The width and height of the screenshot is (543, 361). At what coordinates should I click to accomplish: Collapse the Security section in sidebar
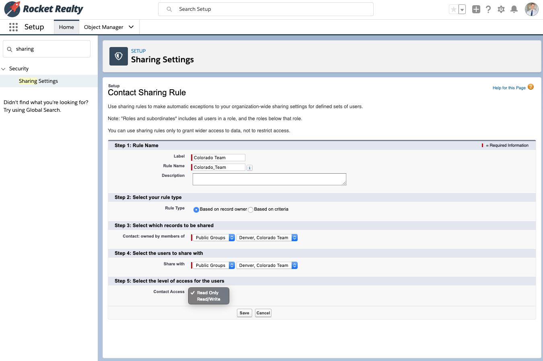click(x=4, y=68)
